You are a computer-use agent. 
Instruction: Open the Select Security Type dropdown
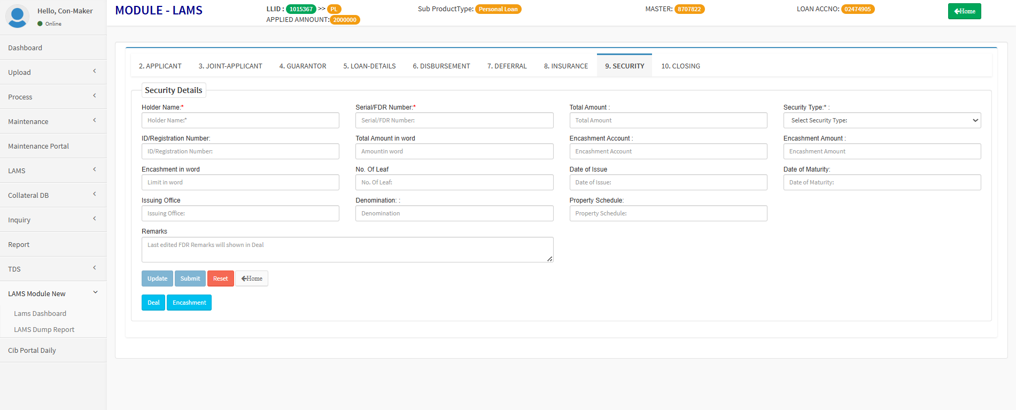coord(882,120)
